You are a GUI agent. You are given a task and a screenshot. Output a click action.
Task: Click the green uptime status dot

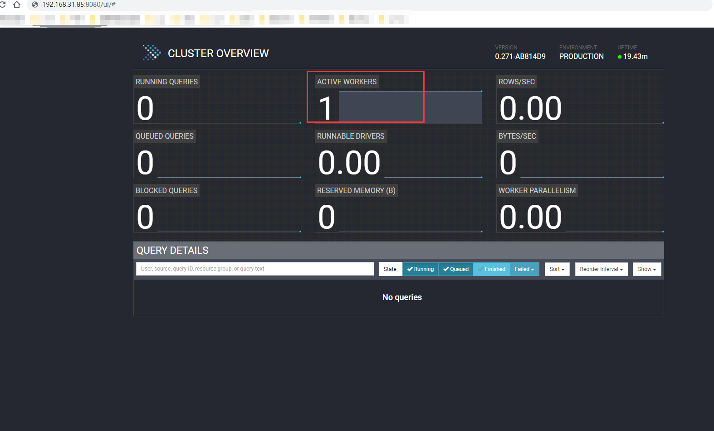click(620, 57)
